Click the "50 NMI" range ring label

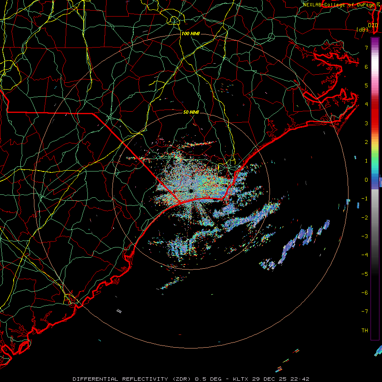(191, 112)
